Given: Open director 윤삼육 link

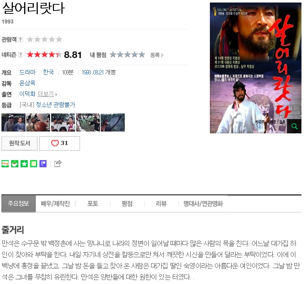Looking at the screenshot, I should (x=27, y=83).
